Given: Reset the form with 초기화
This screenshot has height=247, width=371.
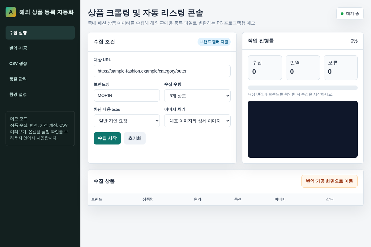Looking at the screenshot, I should 135,138.
